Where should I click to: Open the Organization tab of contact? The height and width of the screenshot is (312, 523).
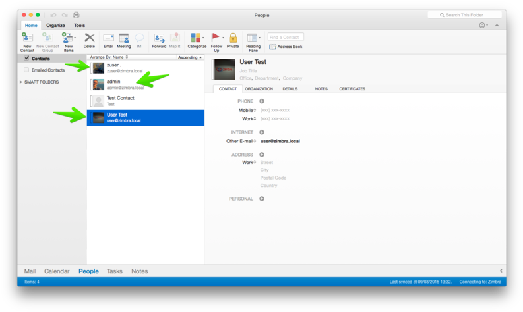259,88
